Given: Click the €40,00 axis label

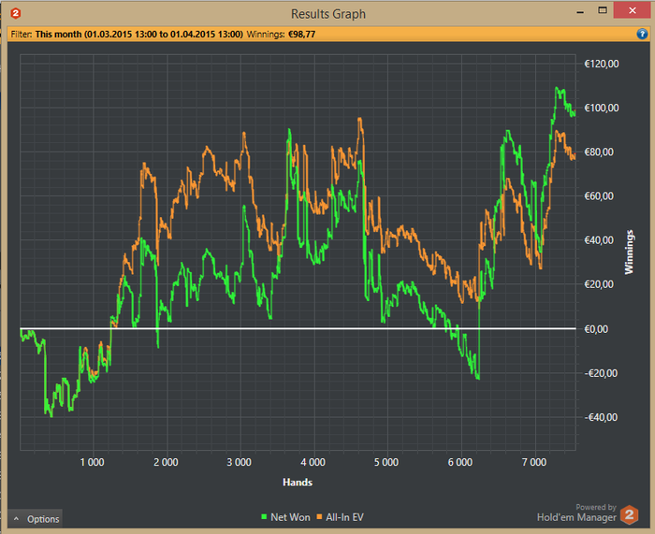Looking at the screenshot, I should 599,240.
